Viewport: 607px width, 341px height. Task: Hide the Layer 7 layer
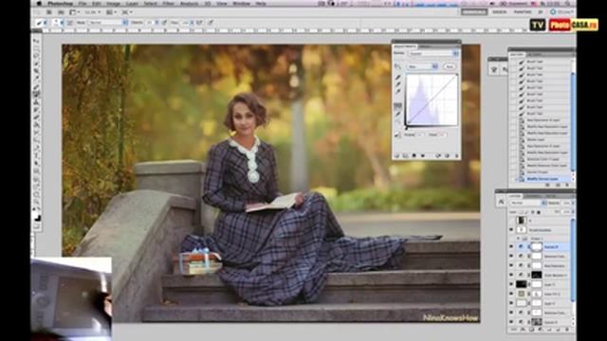point(511,284)
